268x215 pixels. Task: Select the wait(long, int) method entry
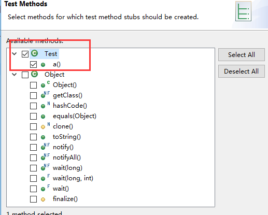pos(73,178)
